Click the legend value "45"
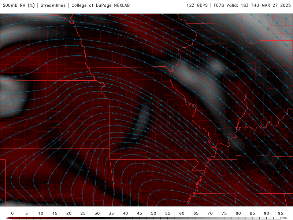Screen dimensions: 293x220 point(140,213)
